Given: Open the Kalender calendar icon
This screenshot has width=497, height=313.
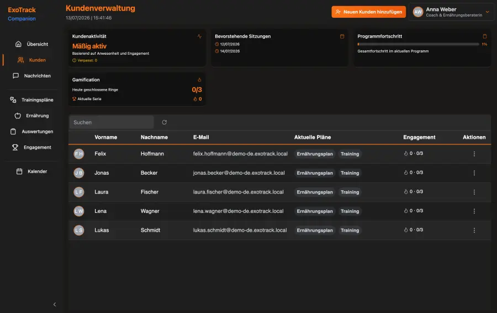Looking at the screenshot, I should pyautogui.click(x=19, y=171).
